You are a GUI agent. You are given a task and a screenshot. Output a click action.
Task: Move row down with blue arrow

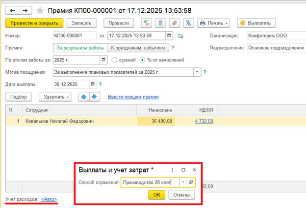click(95, 97)
